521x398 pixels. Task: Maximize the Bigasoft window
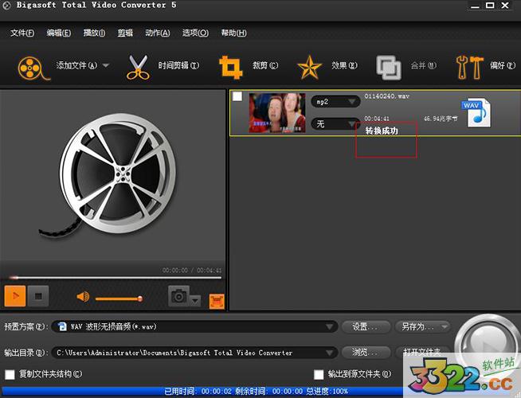[490, 6]
